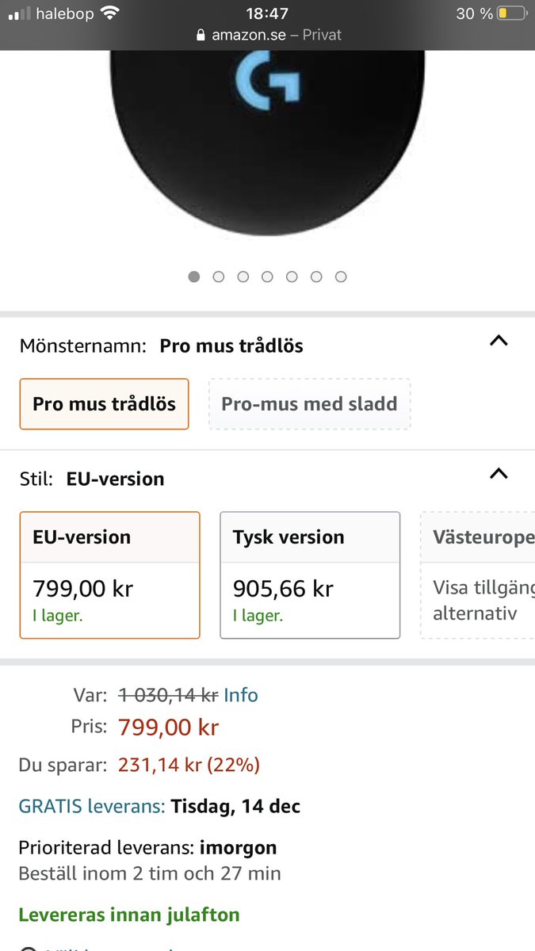Tap the battery icon in status bar
This screenshot has width=535, height=951.
(512, 13)
